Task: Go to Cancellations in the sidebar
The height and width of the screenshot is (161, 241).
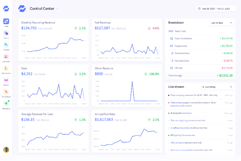Action: pyautogui.click(x=6, y=92)
